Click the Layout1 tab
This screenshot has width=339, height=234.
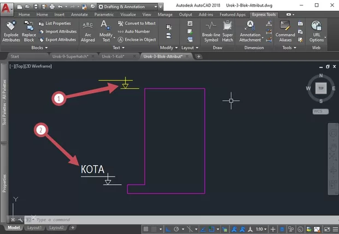click(34, 227)
